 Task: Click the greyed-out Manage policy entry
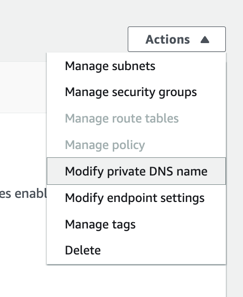[136, 145]
